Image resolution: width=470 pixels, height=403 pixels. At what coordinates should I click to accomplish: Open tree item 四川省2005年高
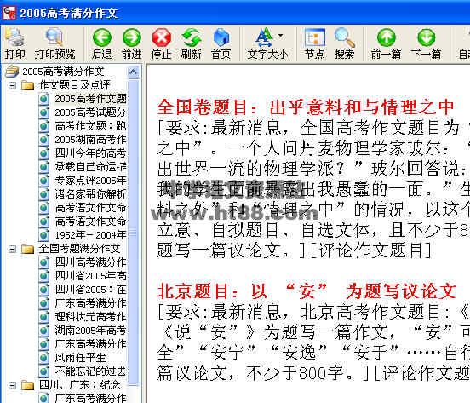point(90,276)
